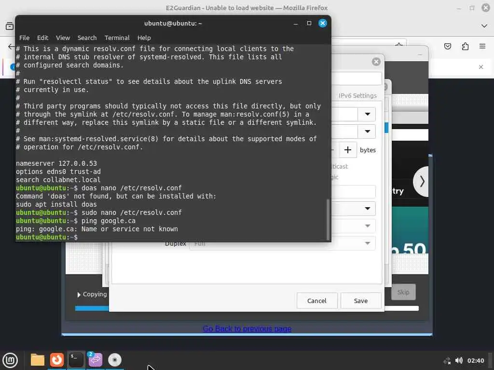Click the terminal vertical scrollbar
494x370 pixels.
pyautogui.click(x=328, y=219)
